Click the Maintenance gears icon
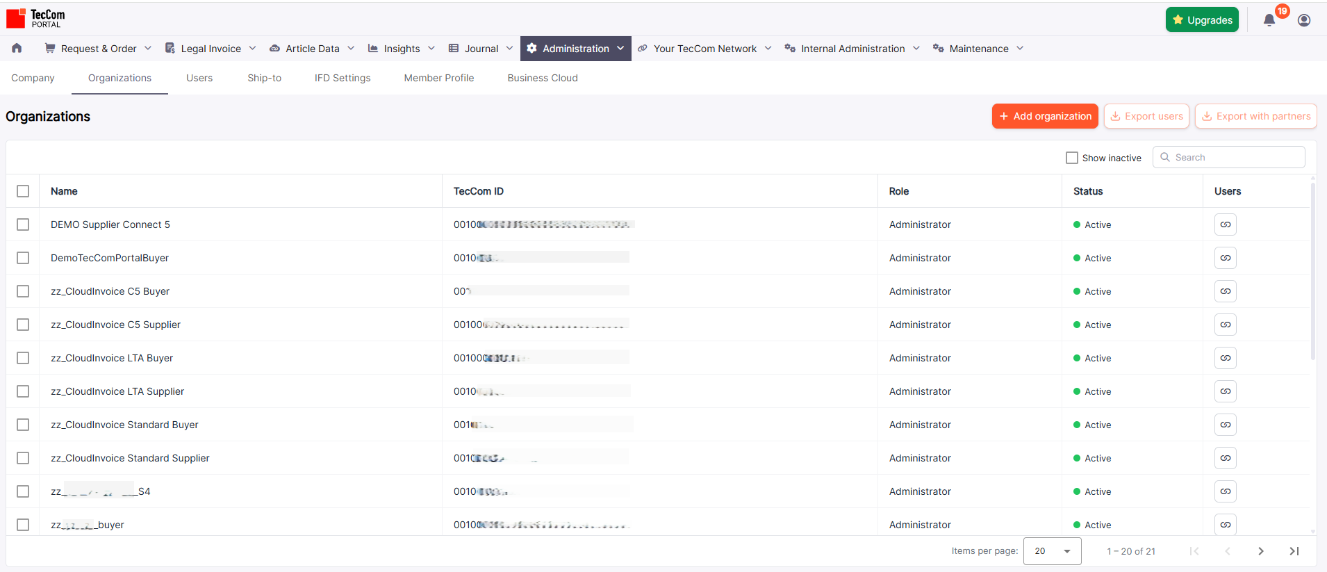This screenshot has height=572, width=1327. [939, 48]
